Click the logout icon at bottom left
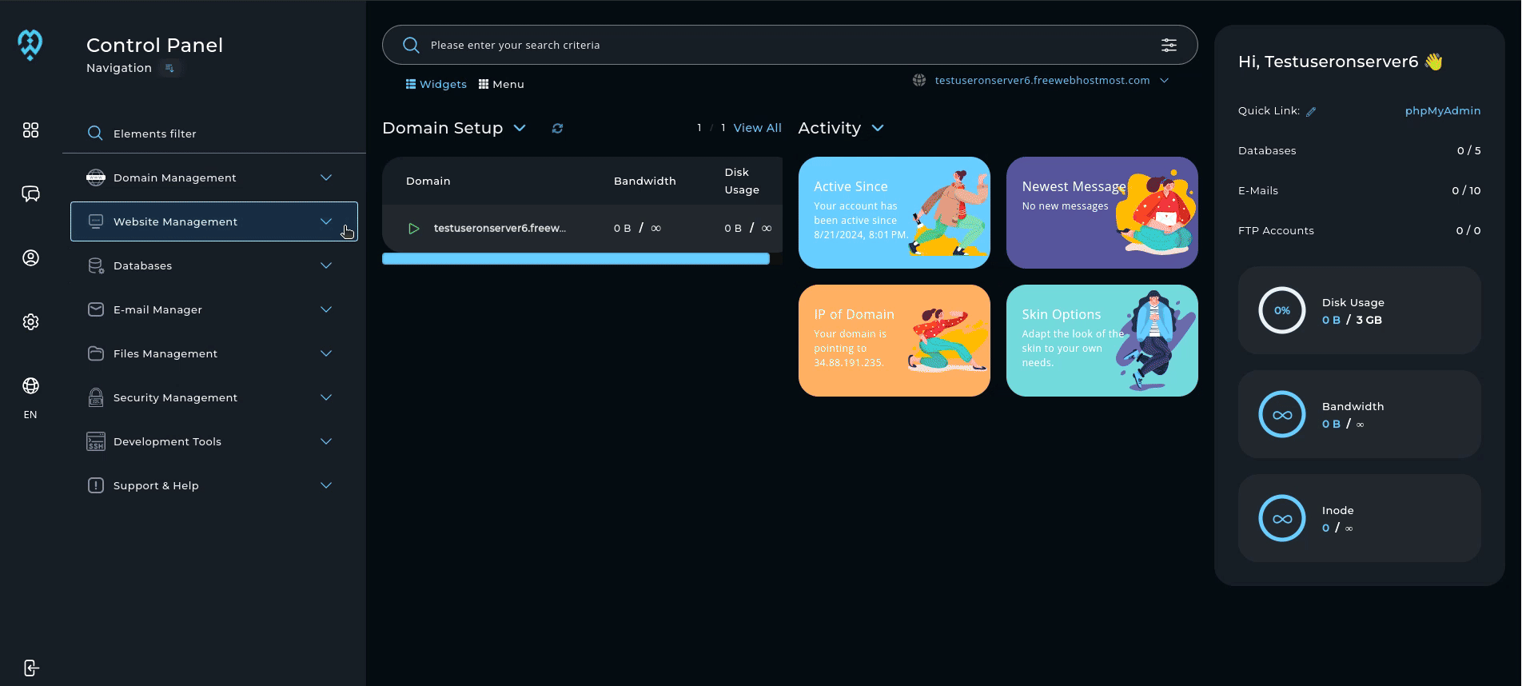 [x=30, y=668]
